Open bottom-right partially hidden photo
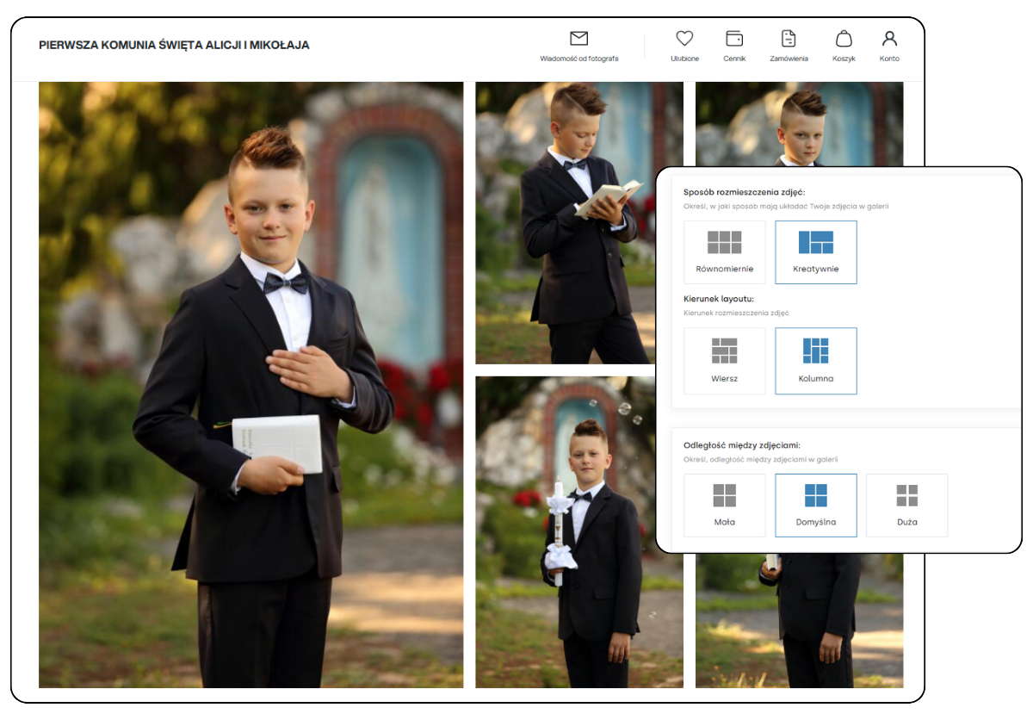 tap(799, 620)
